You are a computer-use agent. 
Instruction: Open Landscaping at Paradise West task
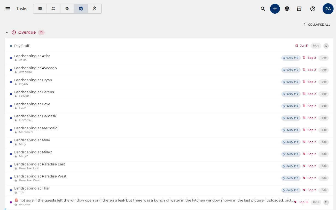(x=169, y=178)
